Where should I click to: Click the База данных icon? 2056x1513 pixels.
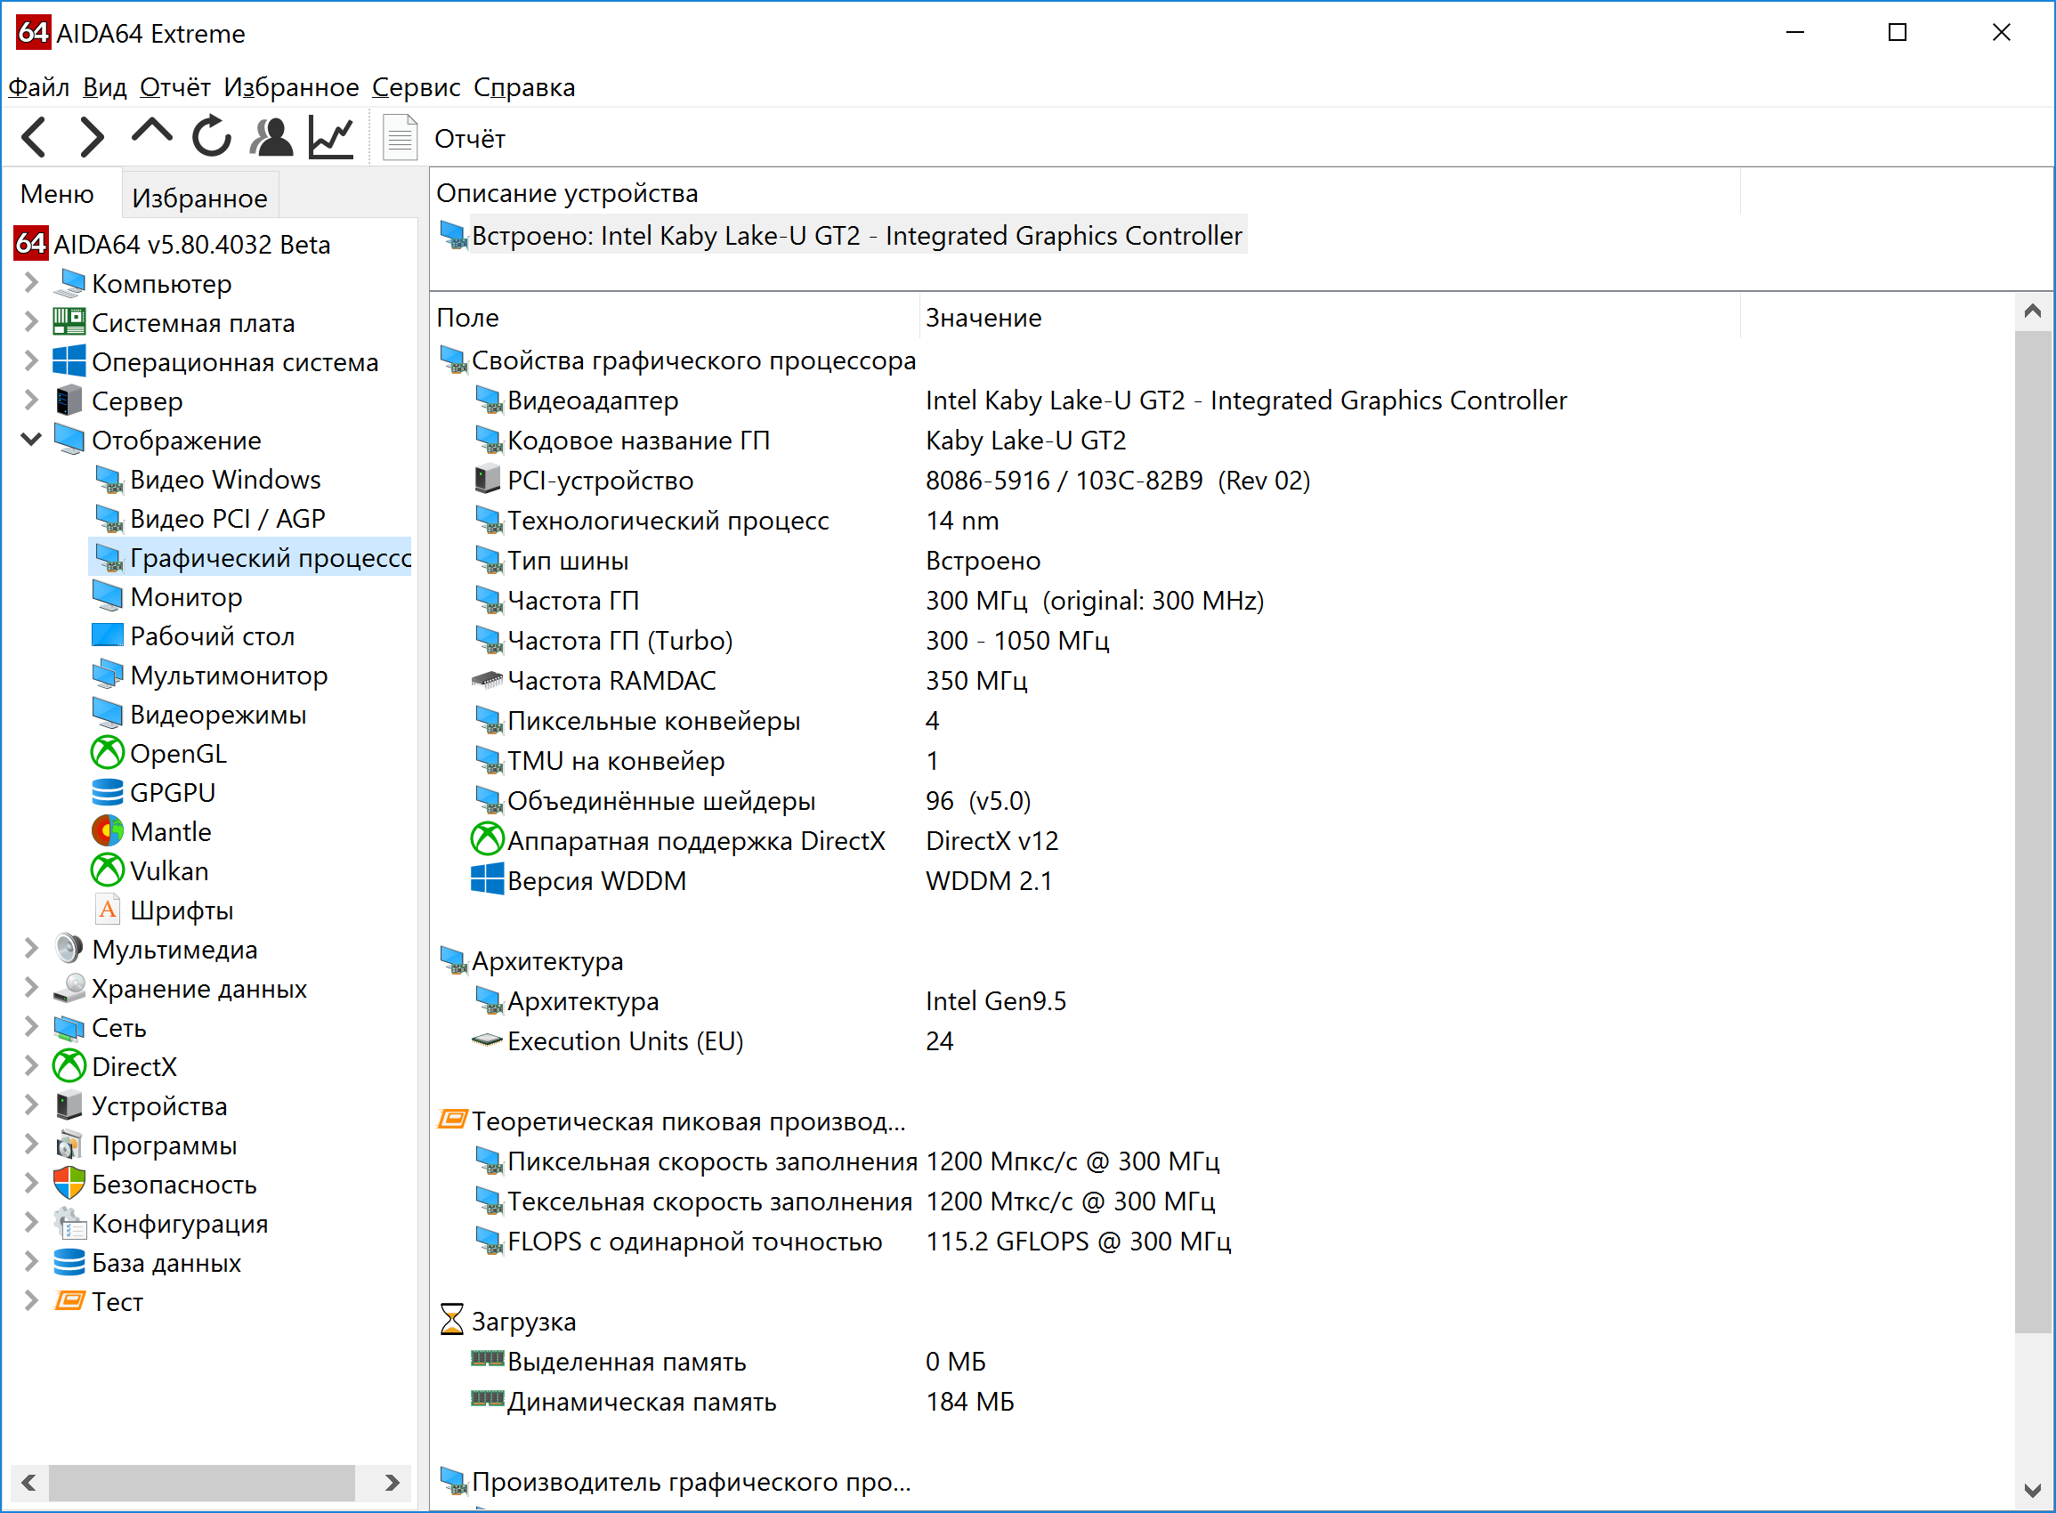(69, 1263)
